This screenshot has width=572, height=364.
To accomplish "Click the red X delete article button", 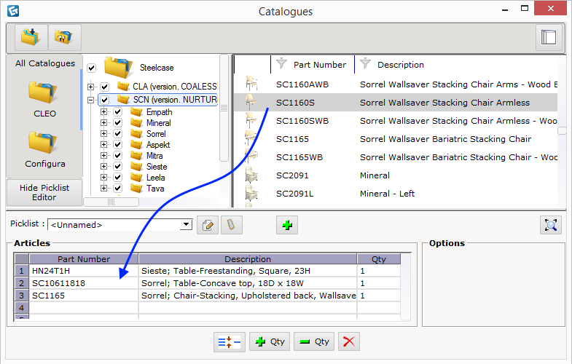I will click(349, 341).
